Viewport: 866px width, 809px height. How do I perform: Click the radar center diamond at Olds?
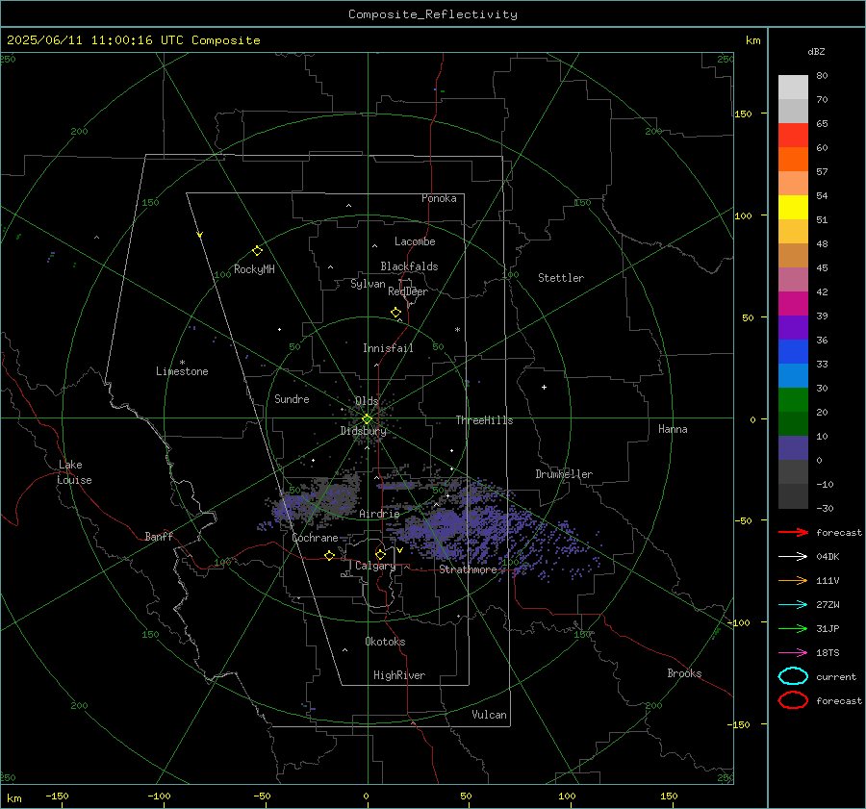tap(367, 419)
